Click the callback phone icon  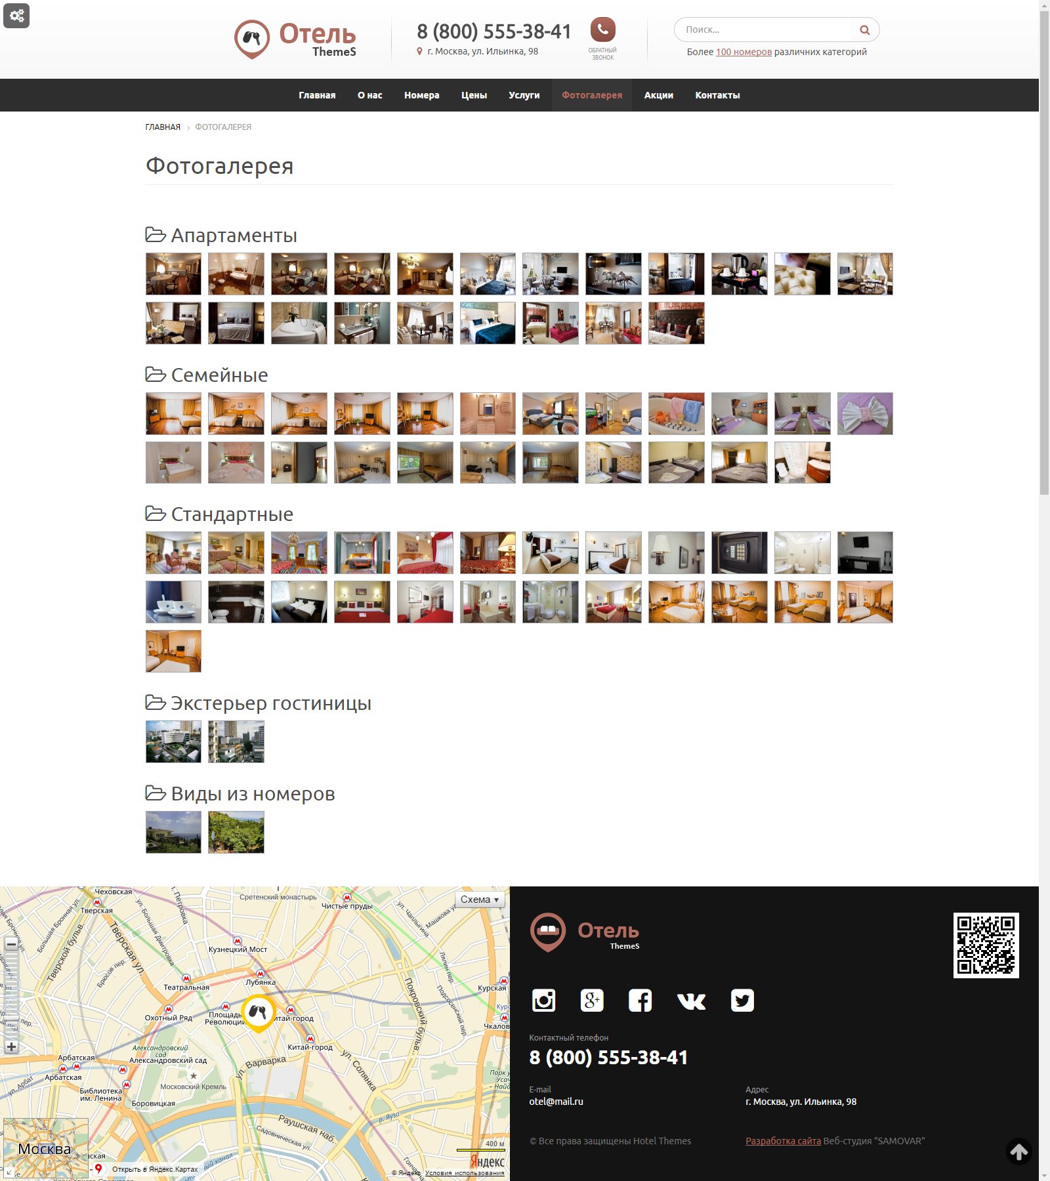click(602, 30)
